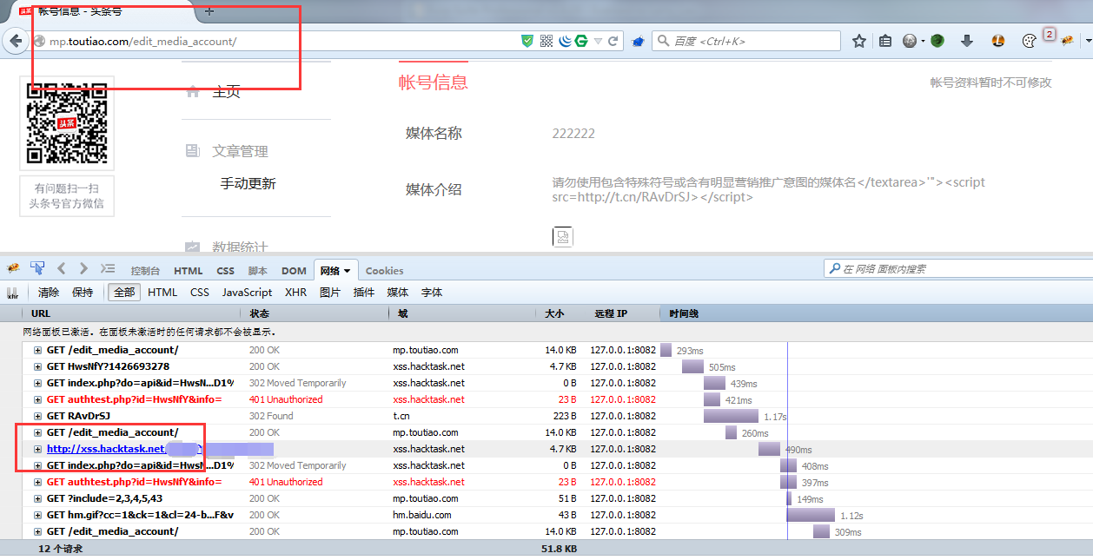Image resolution: width=1093 pixels, height=560 pixels.
Task: Click the Baidu search magnifier icon
Action: click(x=663, y=41)
